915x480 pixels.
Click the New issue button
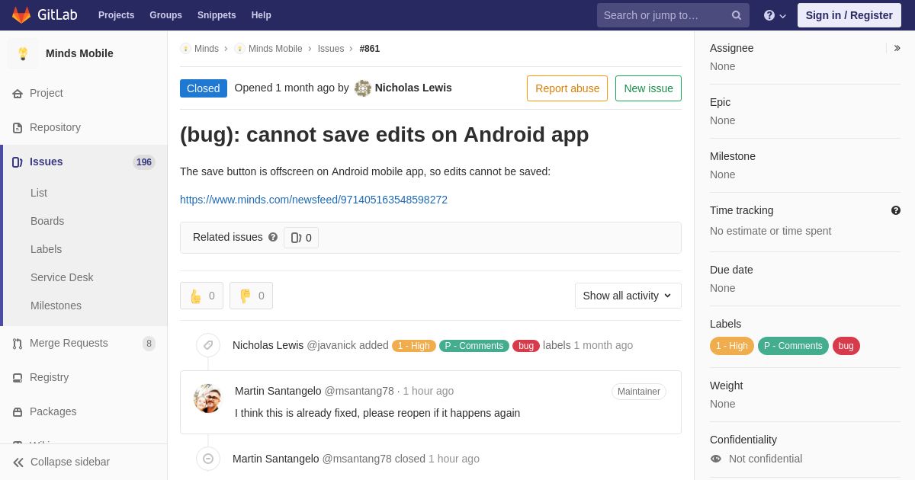point(648,88)
